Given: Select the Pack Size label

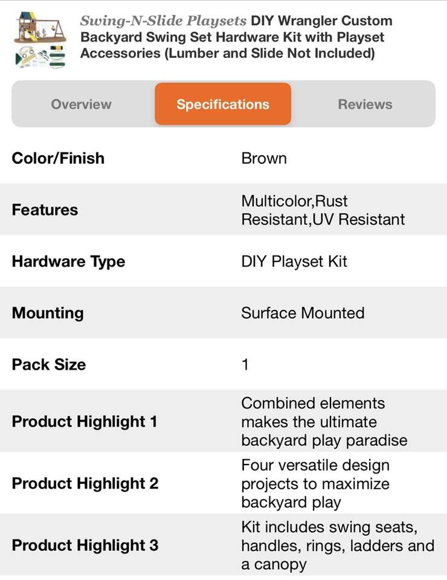Looking at the screenshot, I should click(x=49, y=364).
